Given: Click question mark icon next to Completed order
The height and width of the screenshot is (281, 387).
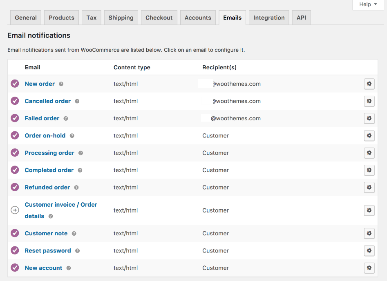Looking at the screenshot, I should tap(80, 170).
